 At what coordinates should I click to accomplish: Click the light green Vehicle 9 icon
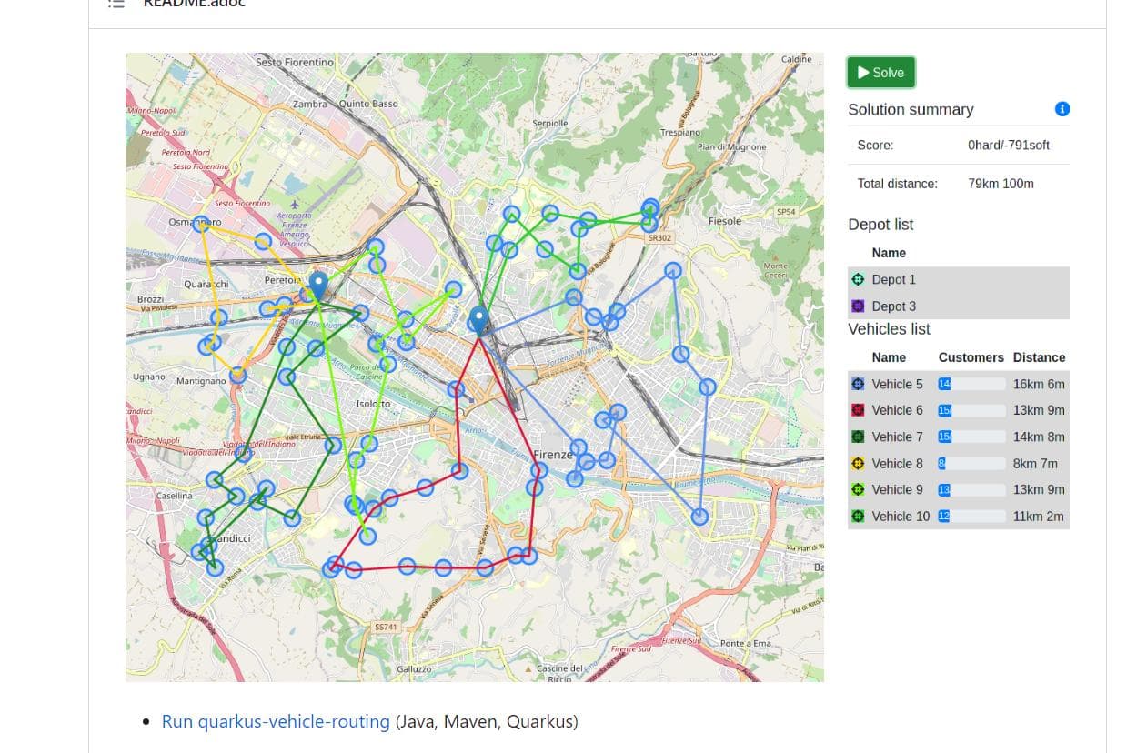[858, 489]
